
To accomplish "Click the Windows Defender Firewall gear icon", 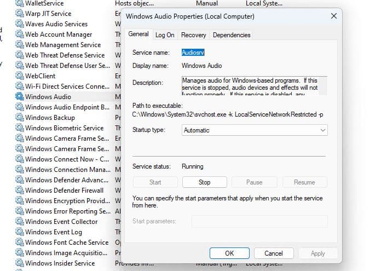I will click(20, 191).
